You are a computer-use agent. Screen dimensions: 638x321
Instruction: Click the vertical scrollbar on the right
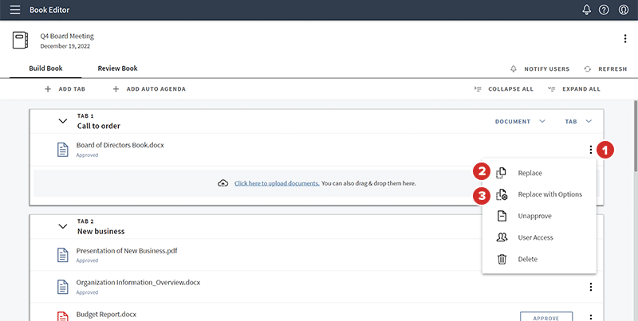tap(636, 136)
